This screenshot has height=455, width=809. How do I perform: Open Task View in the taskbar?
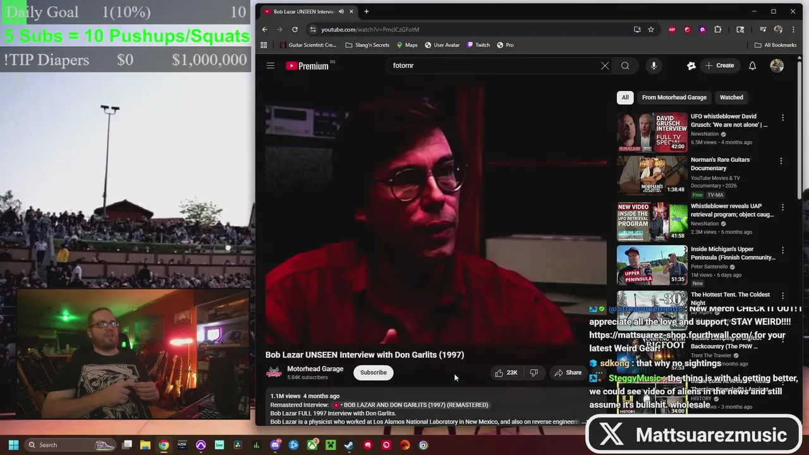pos(127,445)
